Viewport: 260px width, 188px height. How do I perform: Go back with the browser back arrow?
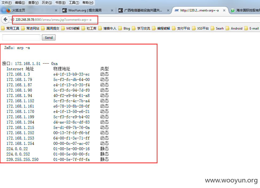coord(5,19)
